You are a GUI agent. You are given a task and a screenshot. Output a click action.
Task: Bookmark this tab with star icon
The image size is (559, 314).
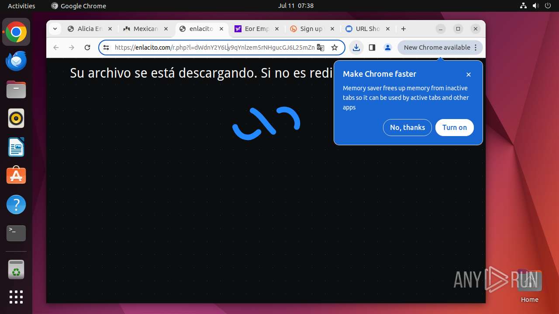pyautogui.click(x=335, y=48)
